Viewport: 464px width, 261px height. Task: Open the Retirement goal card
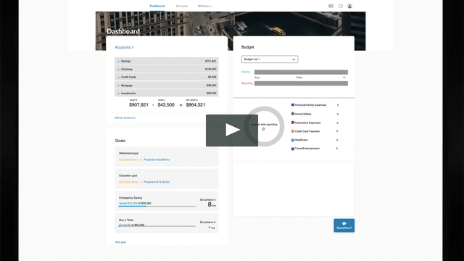tap(167, 157)
